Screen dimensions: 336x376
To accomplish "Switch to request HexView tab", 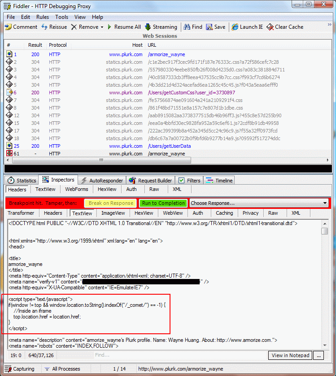I will pyautogui.click(x=107, y=189).
